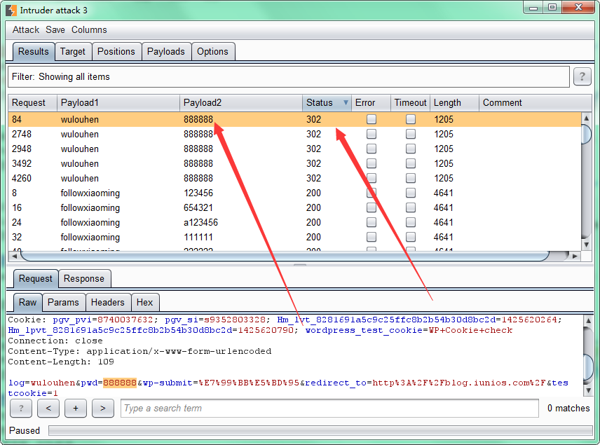Select row 16 with payload 654321
The image size is (600, 445).
click(x=294, y=207)
